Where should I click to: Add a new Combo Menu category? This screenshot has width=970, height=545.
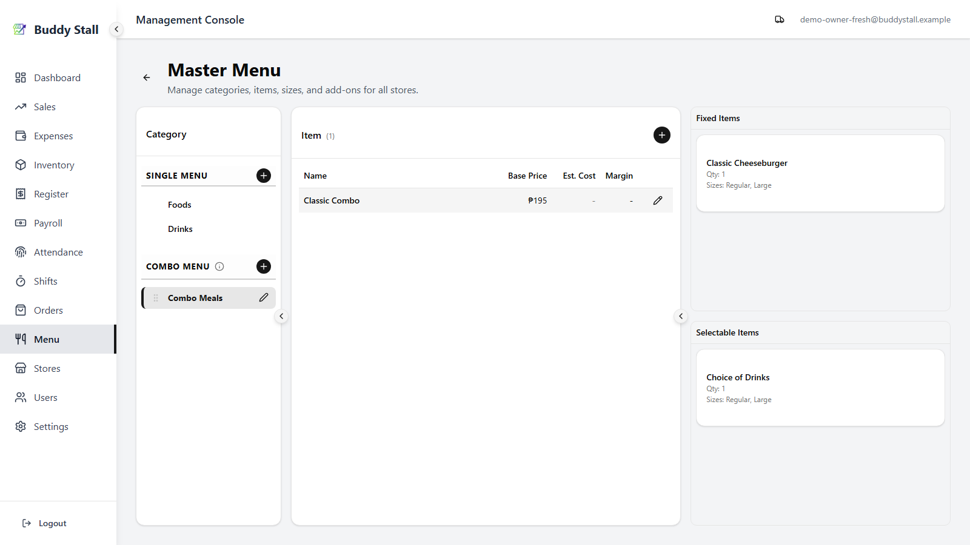[264, 266]
